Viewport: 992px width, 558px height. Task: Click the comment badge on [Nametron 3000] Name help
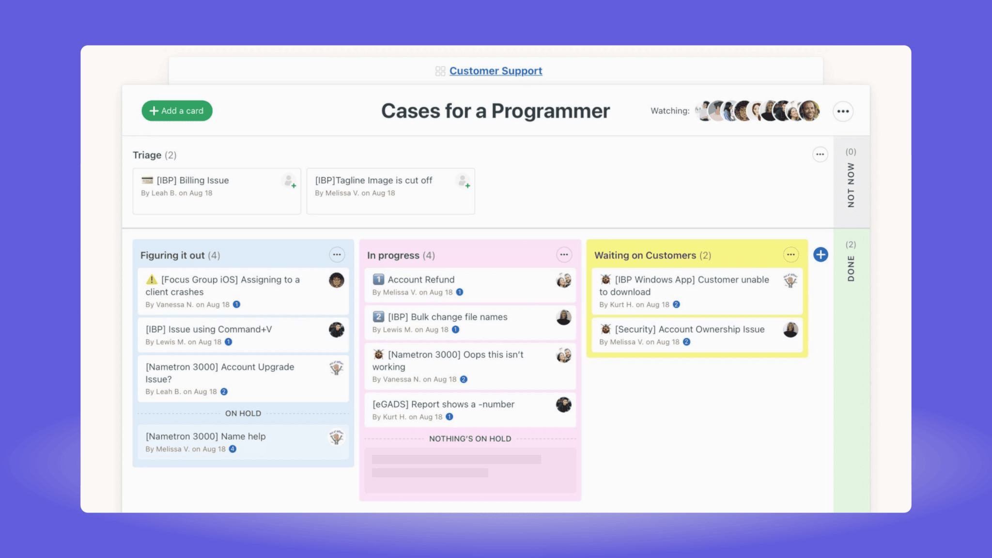pos(232,449)
